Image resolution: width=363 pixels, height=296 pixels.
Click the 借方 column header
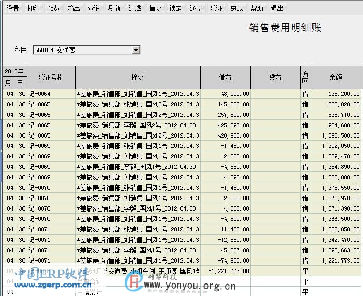click(225, 77)
